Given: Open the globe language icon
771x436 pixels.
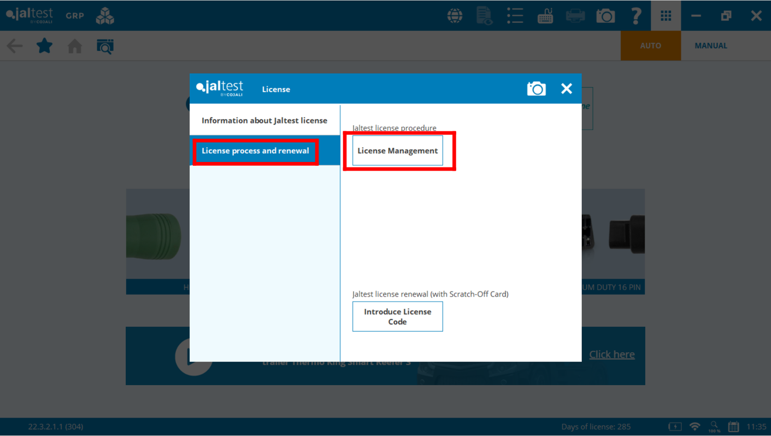Looking at the screenshot, I should click(455, 16).
